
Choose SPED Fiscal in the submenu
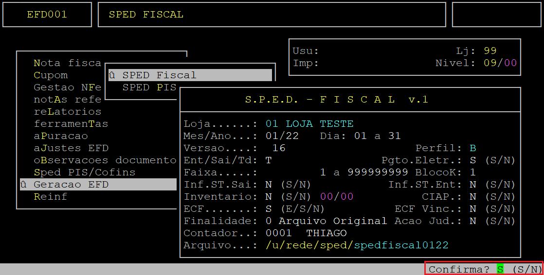[x=190, y=75]
